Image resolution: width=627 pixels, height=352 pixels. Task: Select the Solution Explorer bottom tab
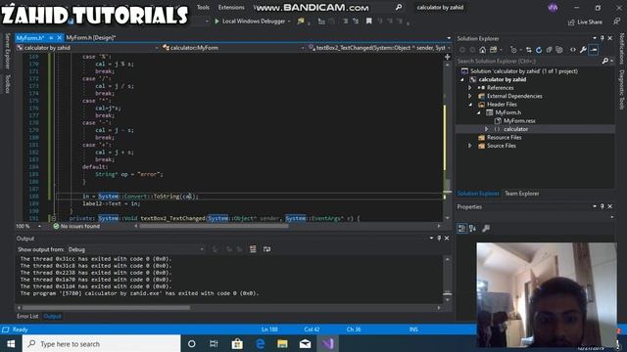point(478,194)
